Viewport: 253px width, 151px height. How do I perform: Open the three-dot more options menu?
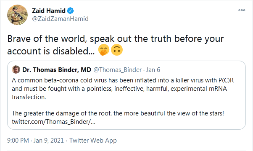pos(242,10)
